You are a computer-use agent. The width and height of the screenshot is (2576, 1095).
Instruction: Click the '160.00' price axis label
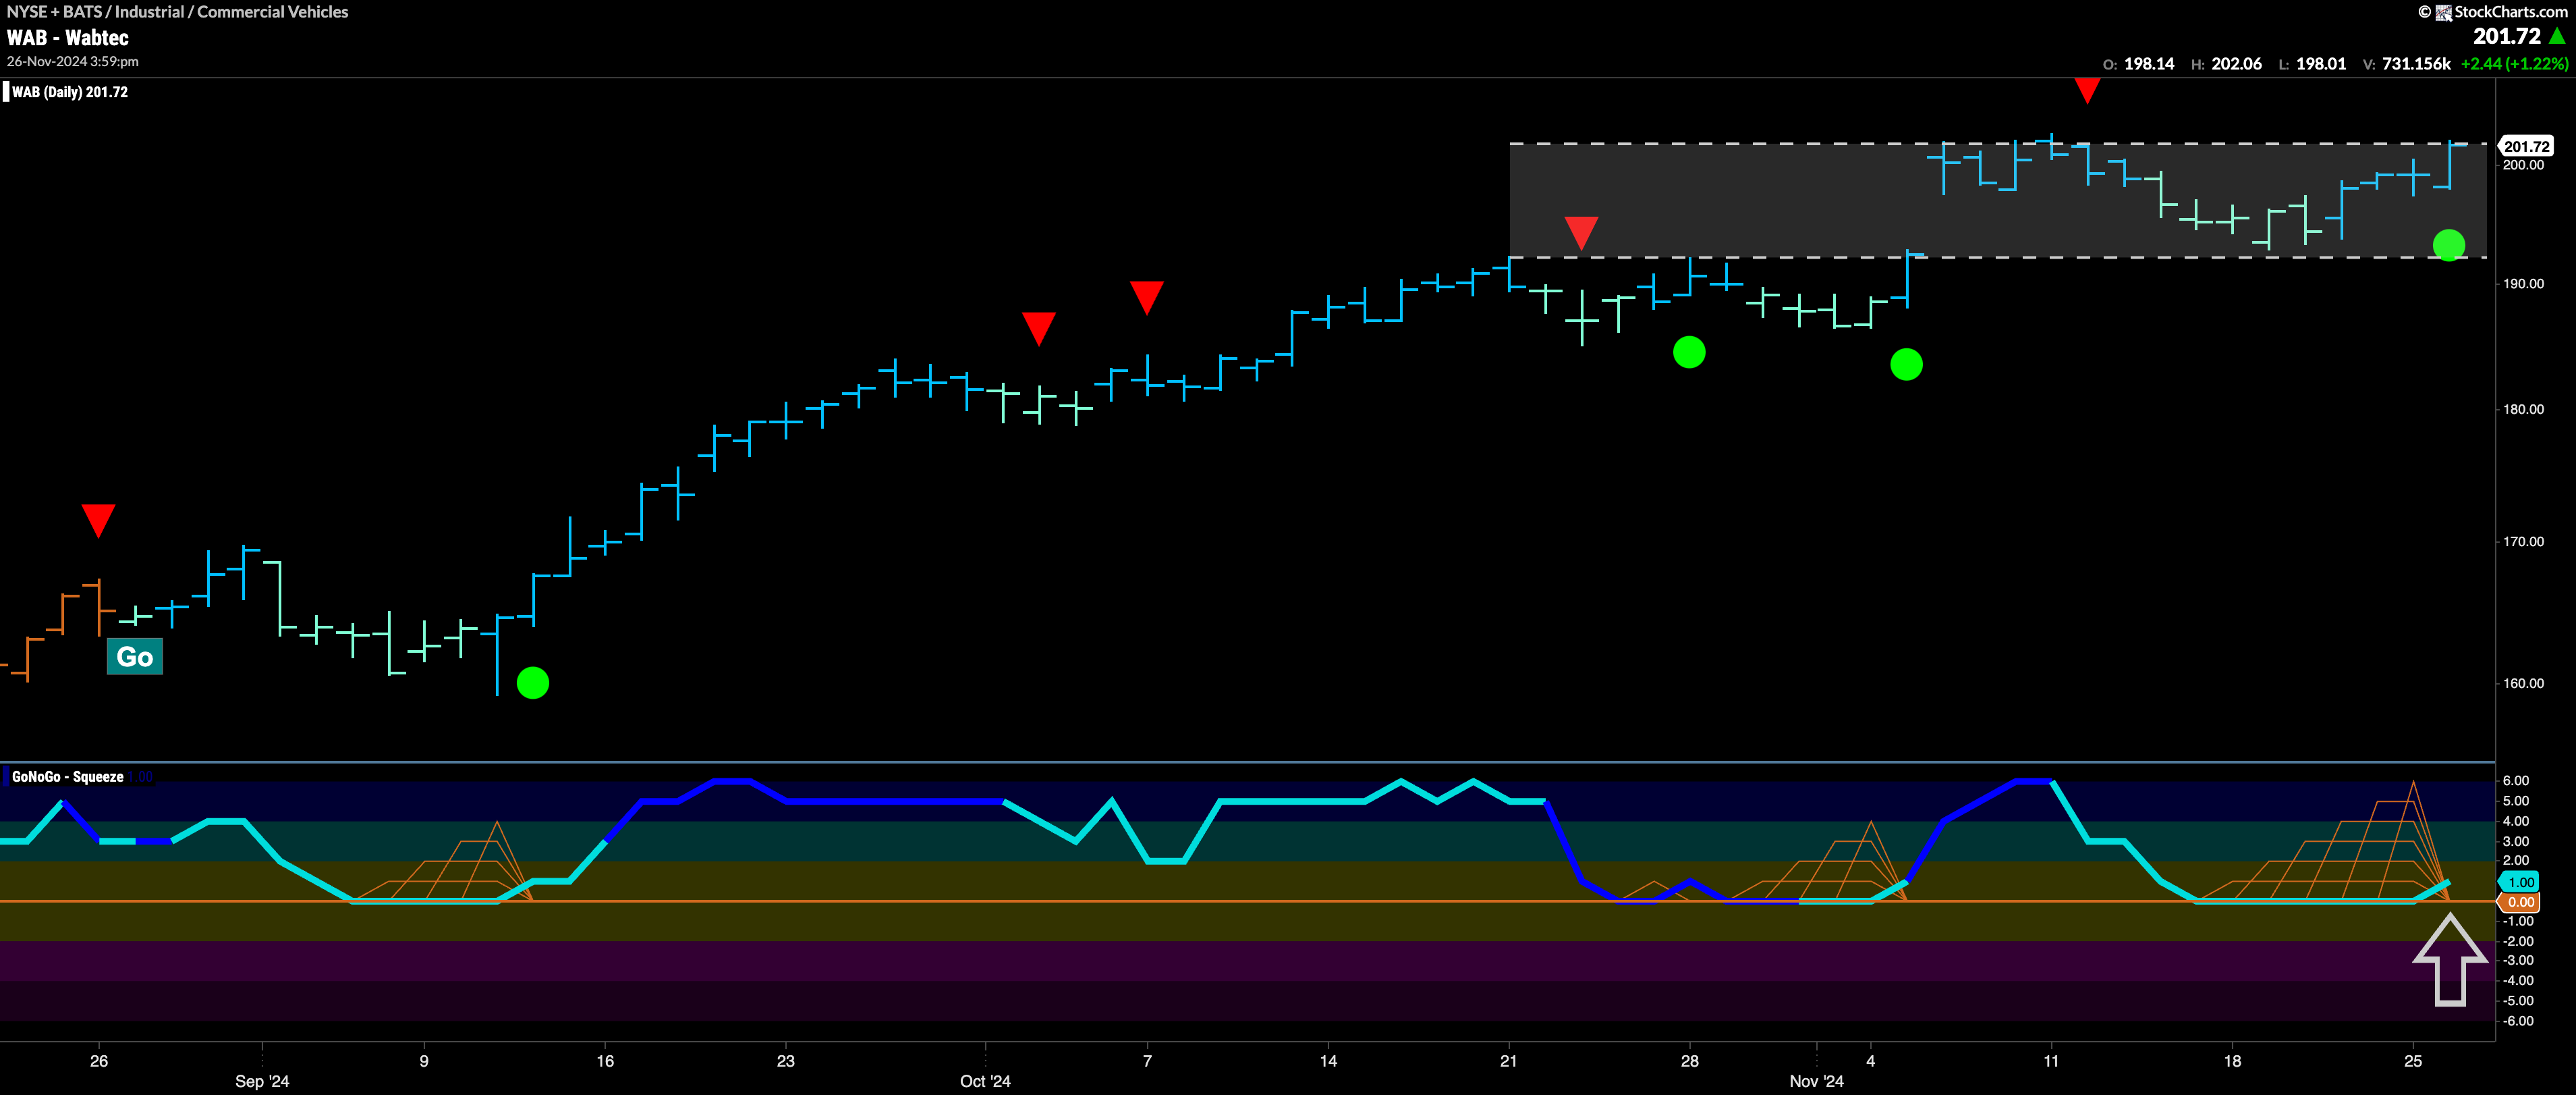click(2523, 683)
